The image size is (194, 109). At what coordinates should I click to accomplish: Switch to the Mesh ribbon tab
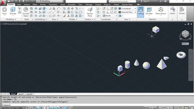pyautogui.click(x=35, y=5)
